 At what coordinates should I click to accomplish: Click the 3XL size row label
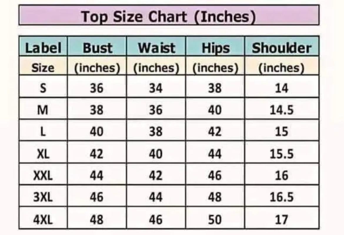[43, 196]
